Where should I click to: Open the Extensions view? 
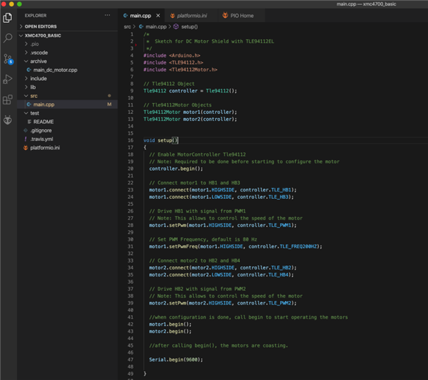tap(8, 99)
